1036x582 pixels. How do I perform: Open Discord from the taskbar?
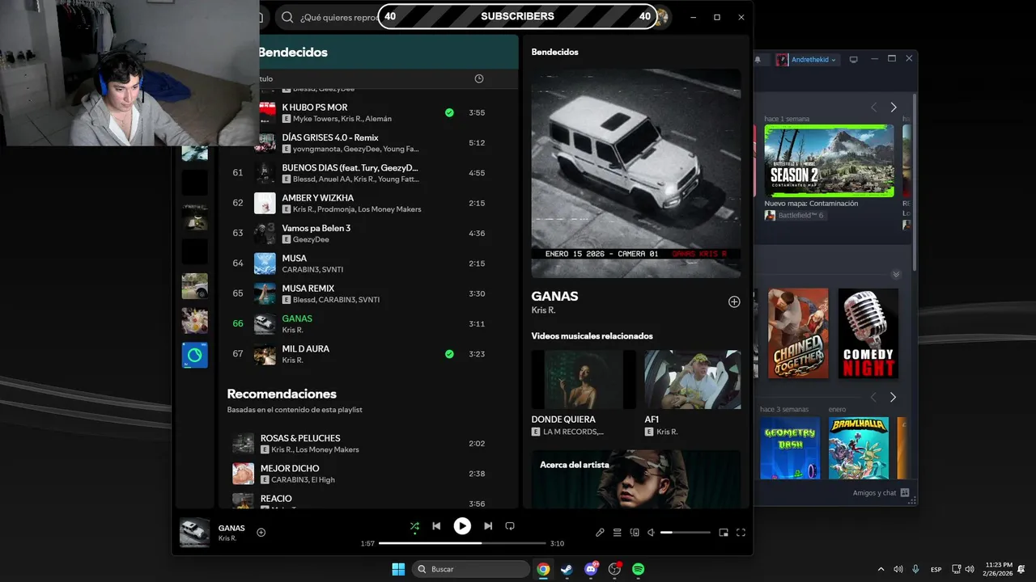(591, 569)
